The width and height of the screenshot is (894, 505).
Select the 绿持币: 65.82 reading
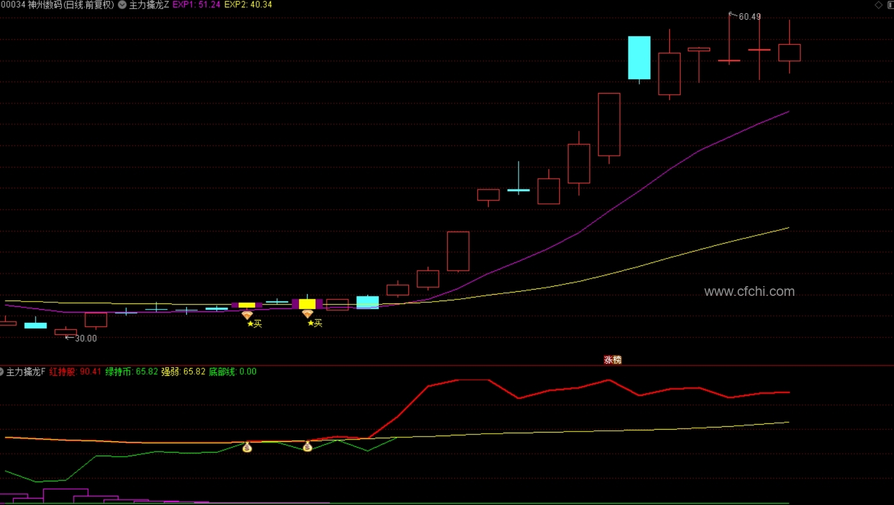pos(132,372)
